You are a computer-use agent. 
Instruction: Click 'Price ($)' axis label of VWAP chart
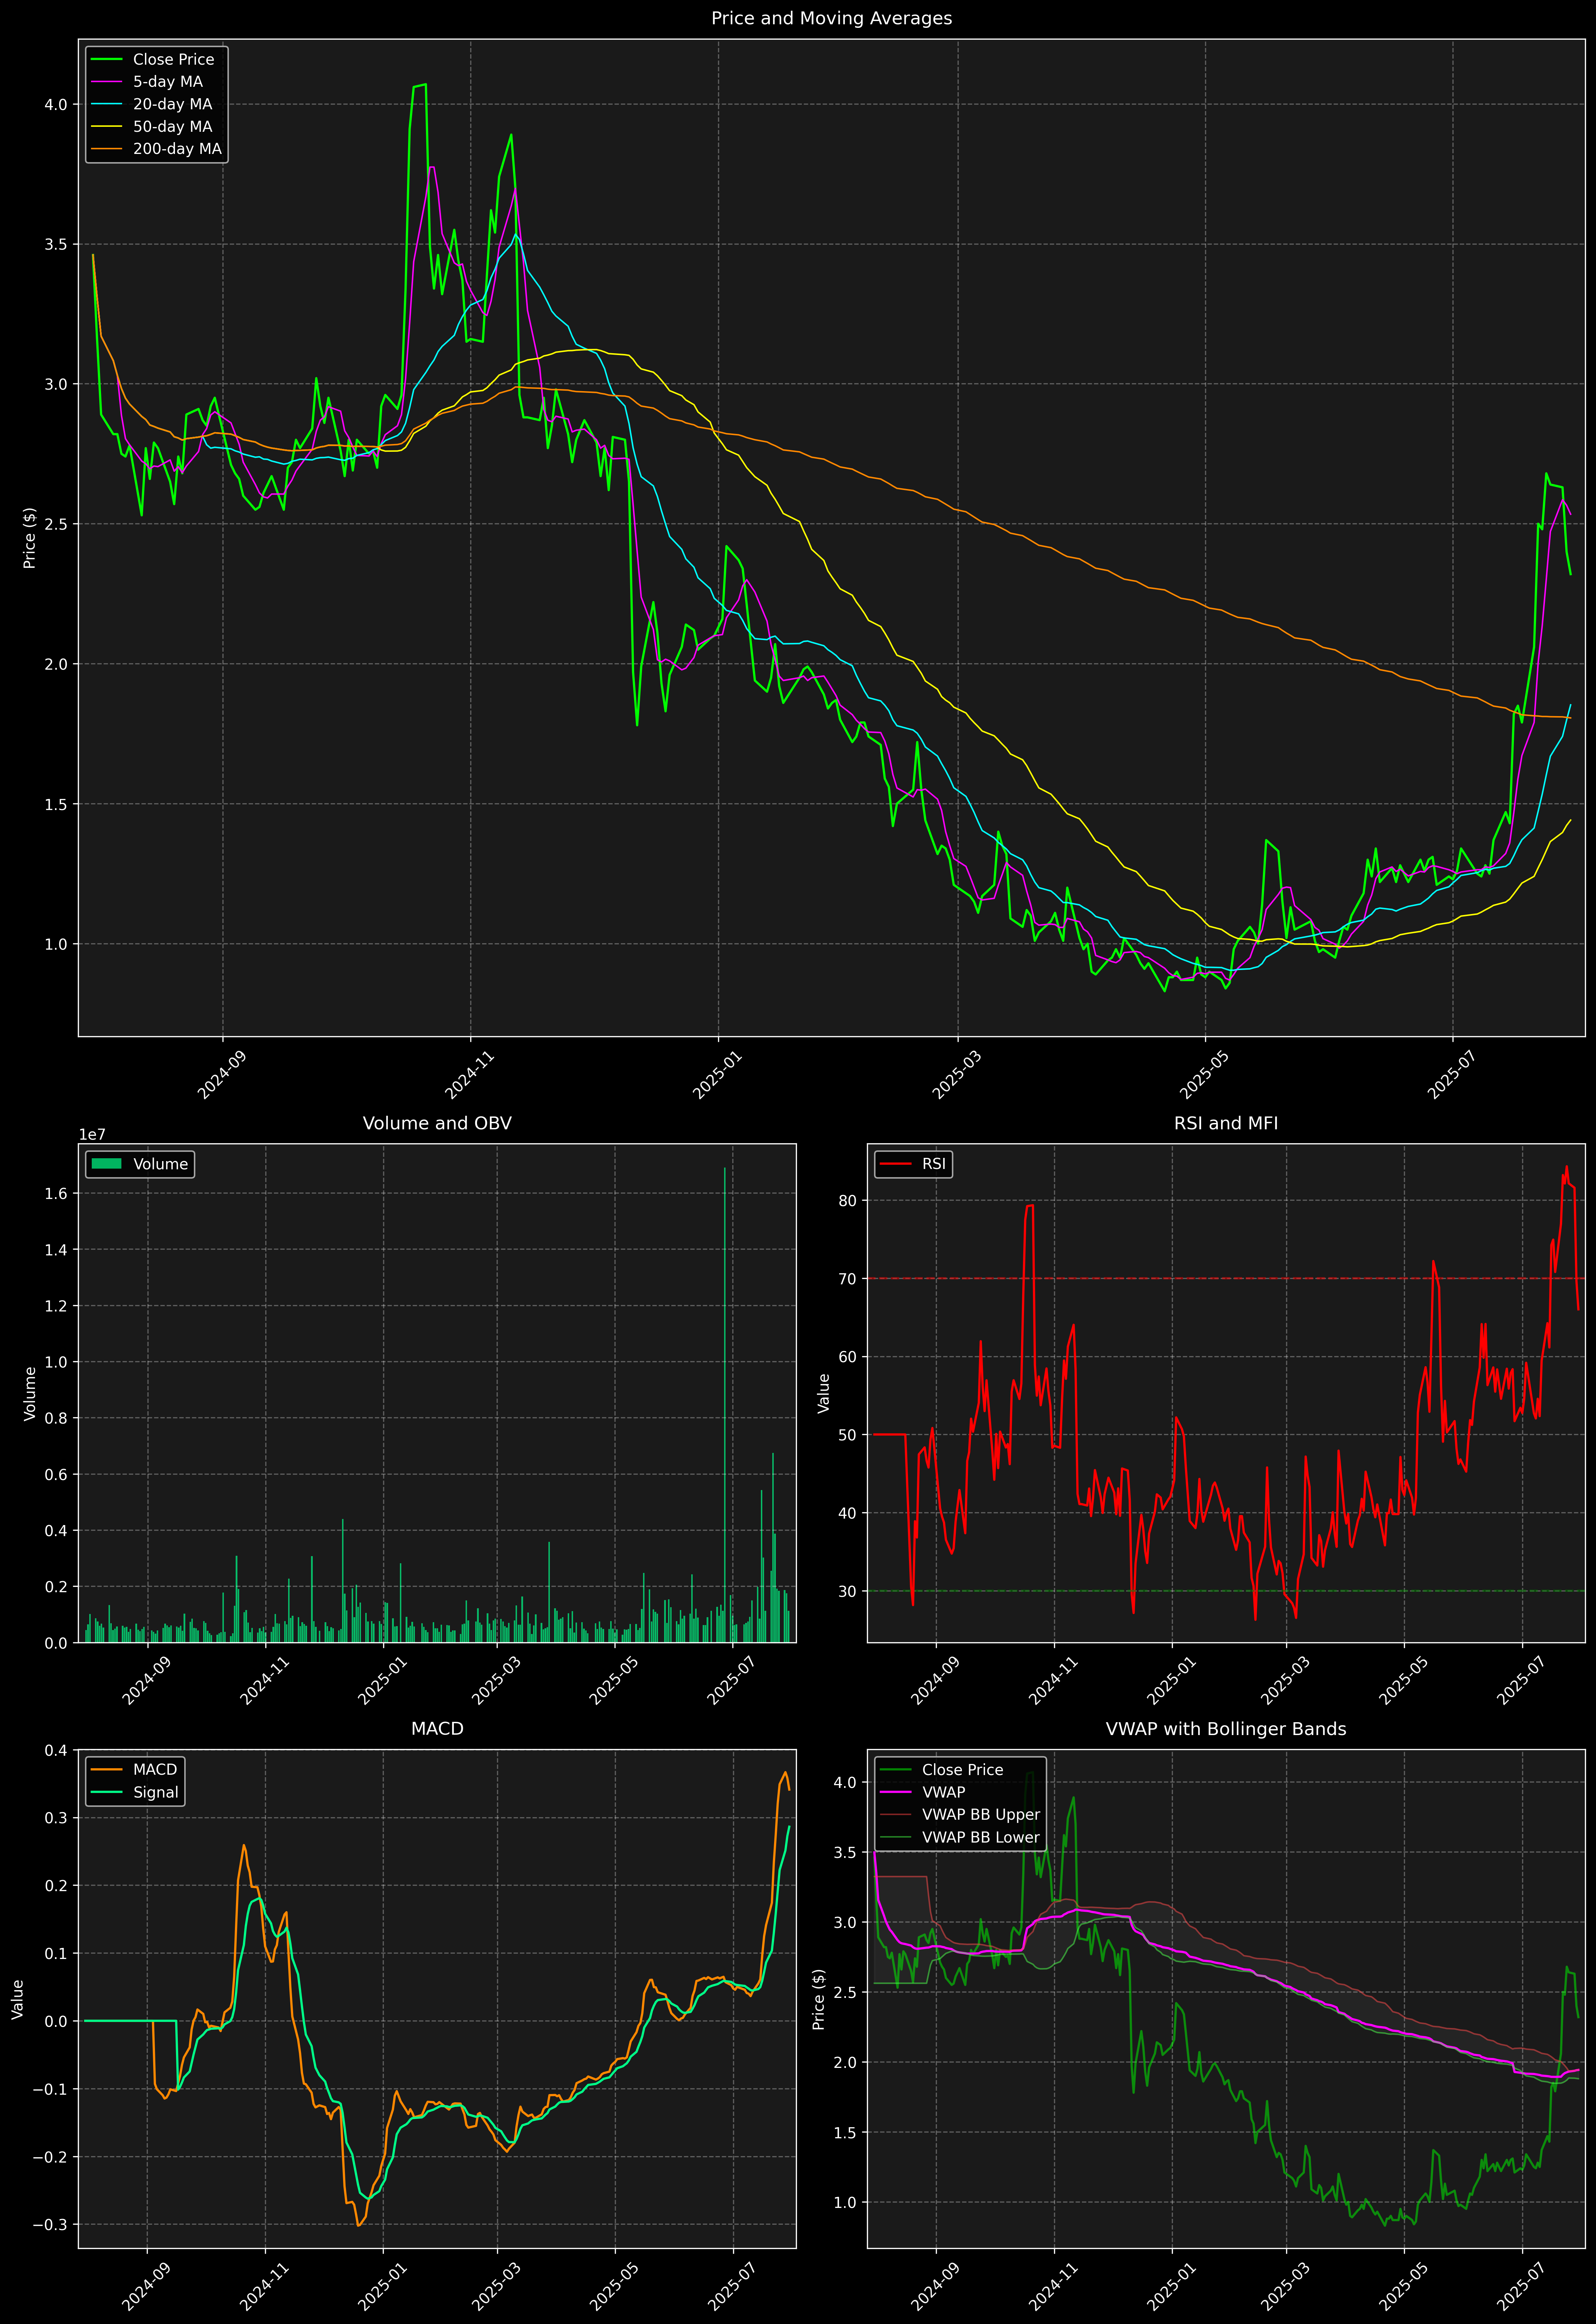click(x=819, y=1999)
